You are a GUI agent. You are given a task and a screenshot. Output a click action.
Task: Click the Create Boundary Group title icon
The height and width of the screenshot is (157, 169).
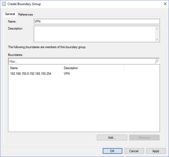4,4
